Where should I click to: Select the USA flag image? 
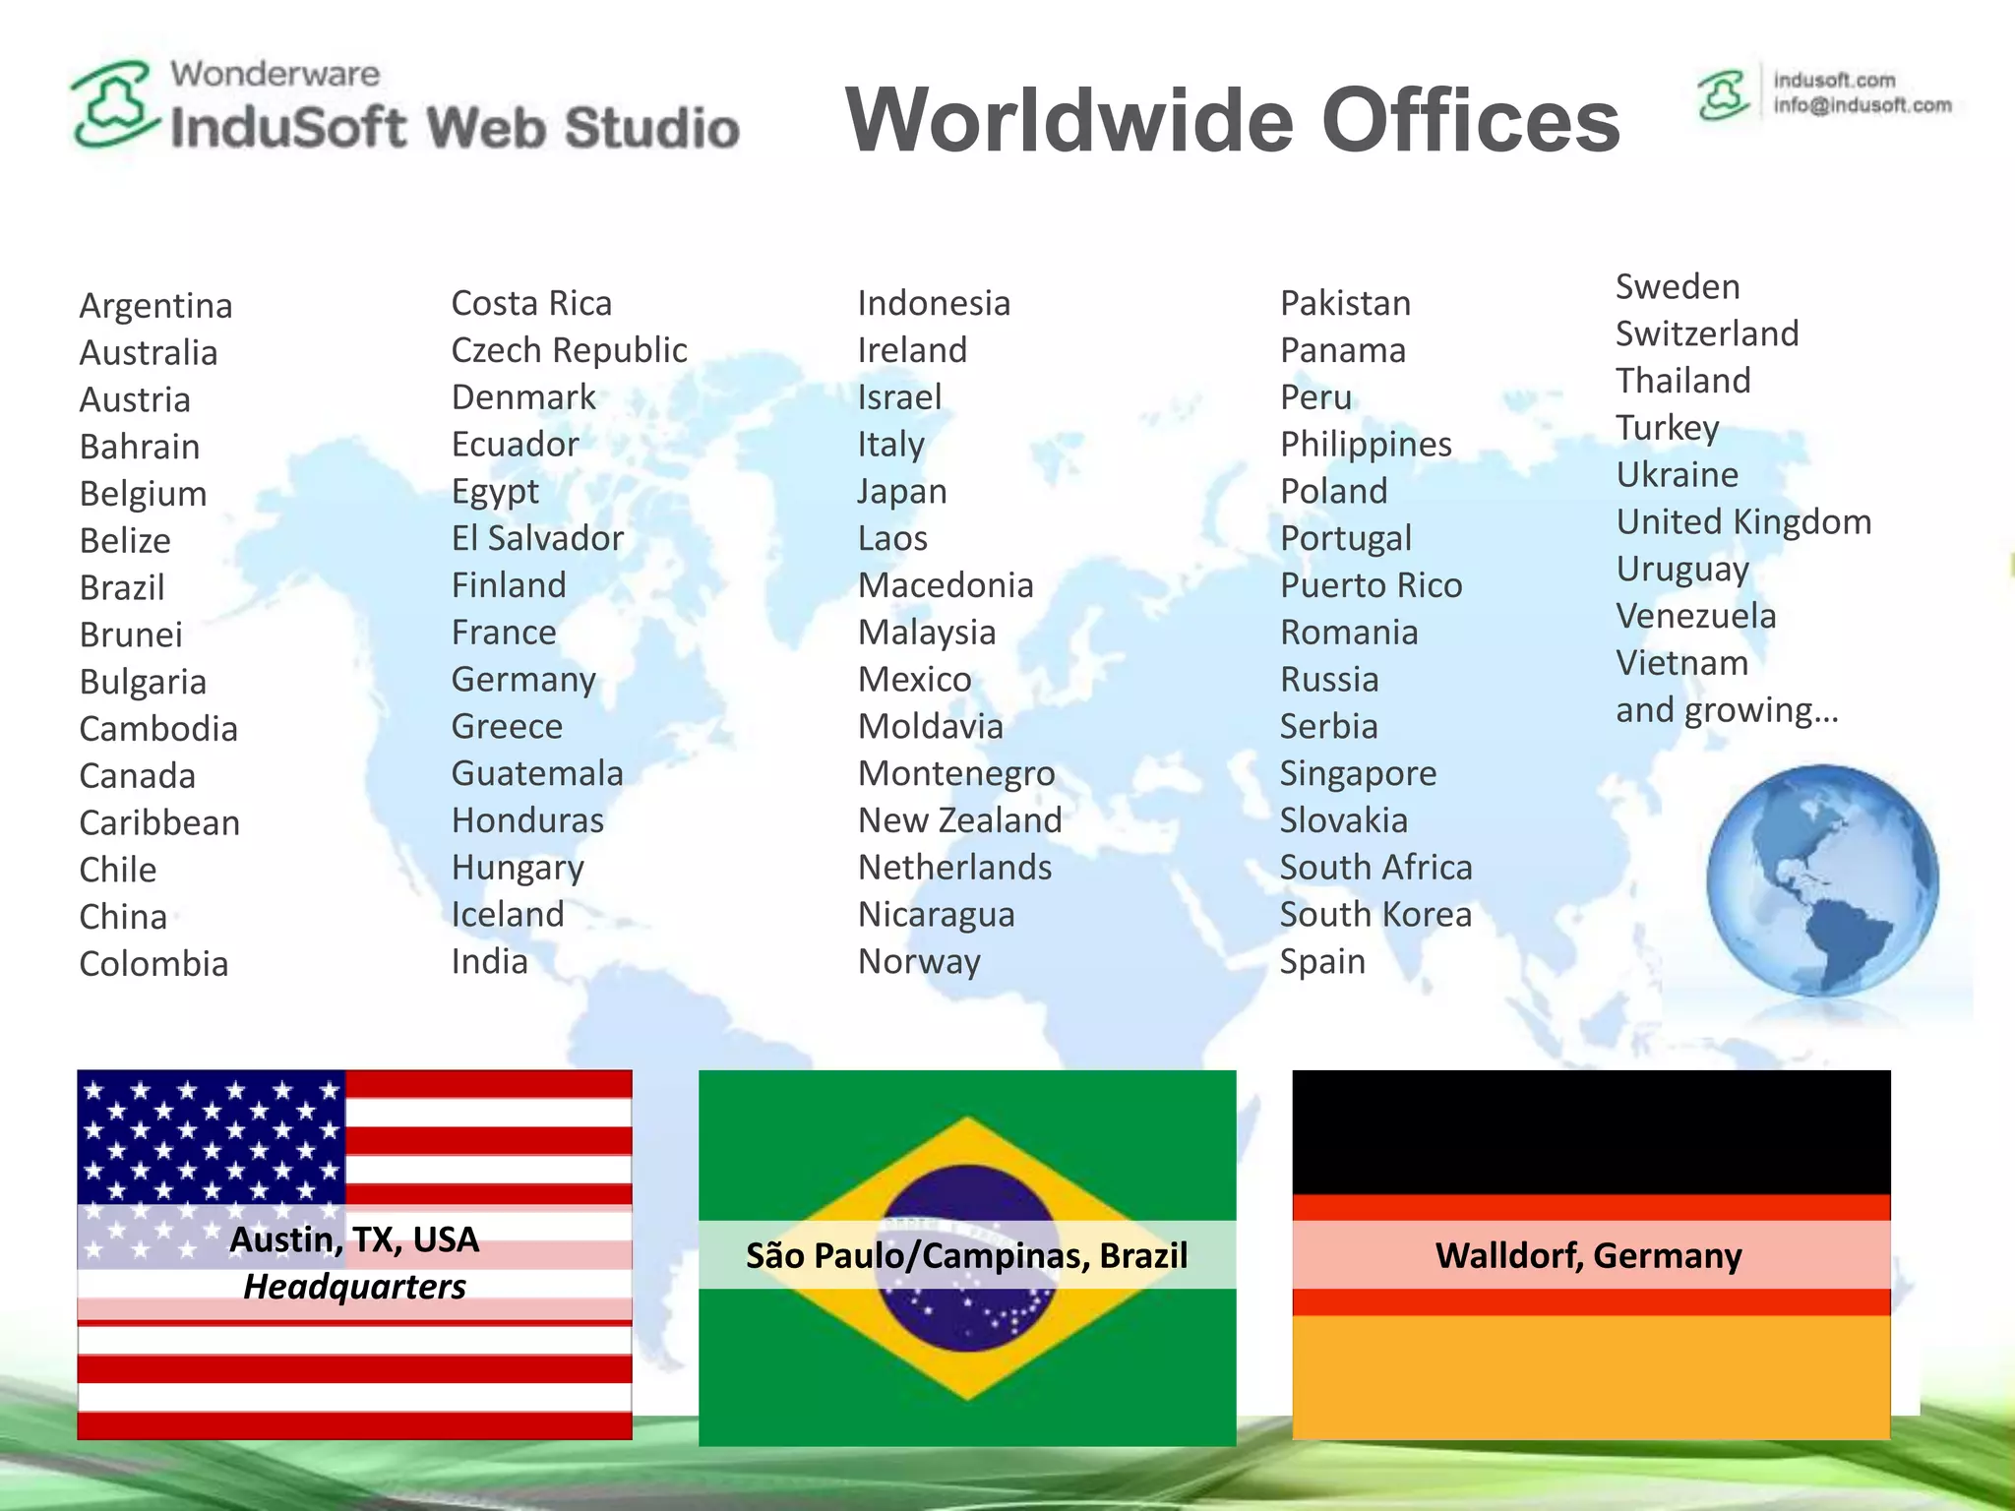pyautogui.click(x=354, y=1254)
